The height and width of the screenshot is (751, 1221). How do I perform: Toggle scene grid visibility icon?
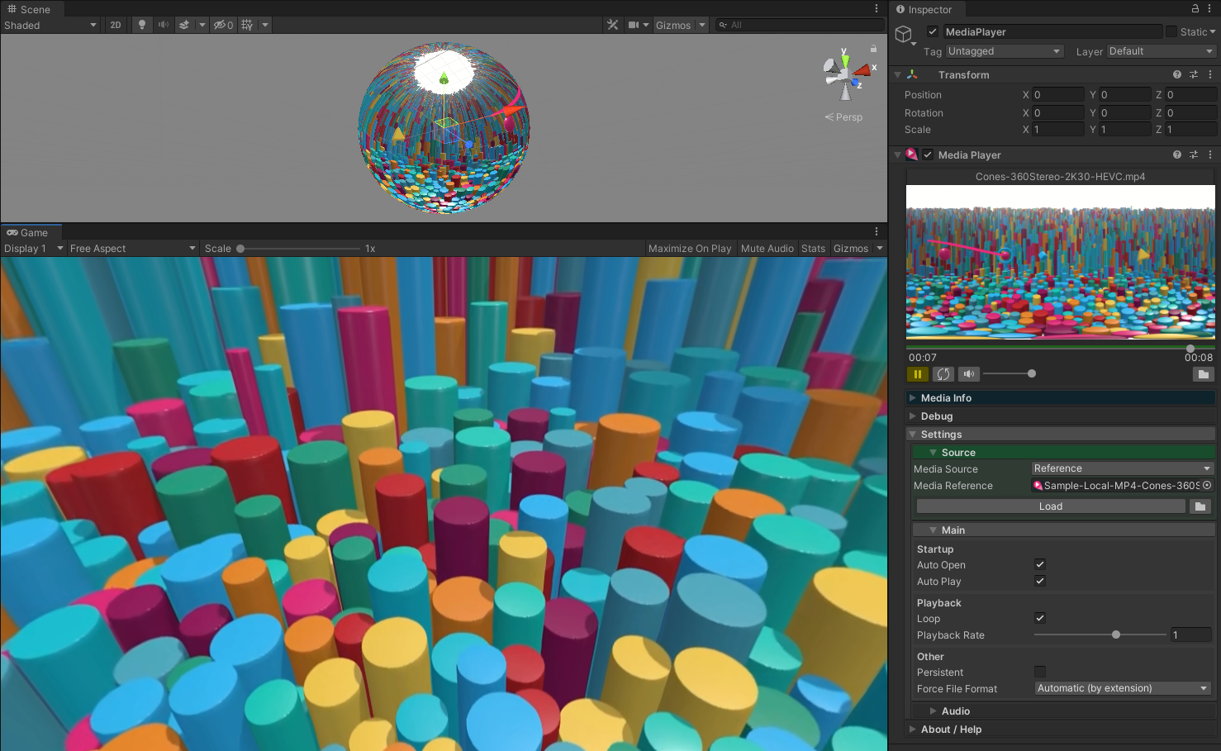click(247, 25)
